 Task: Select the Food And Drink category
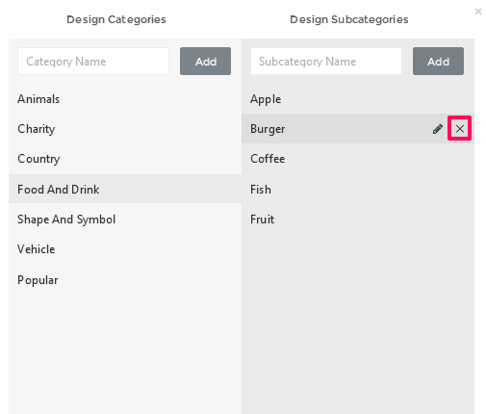(x=125, y=189)
